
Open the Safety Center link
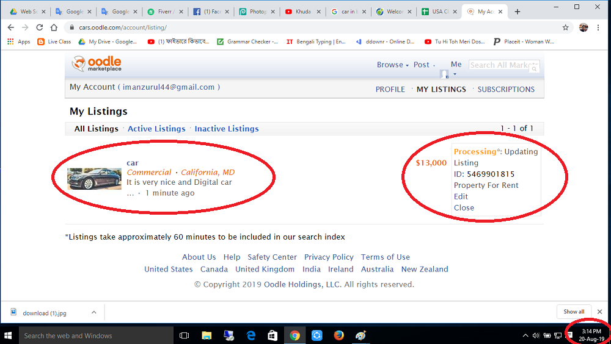[x=272, y=257]
